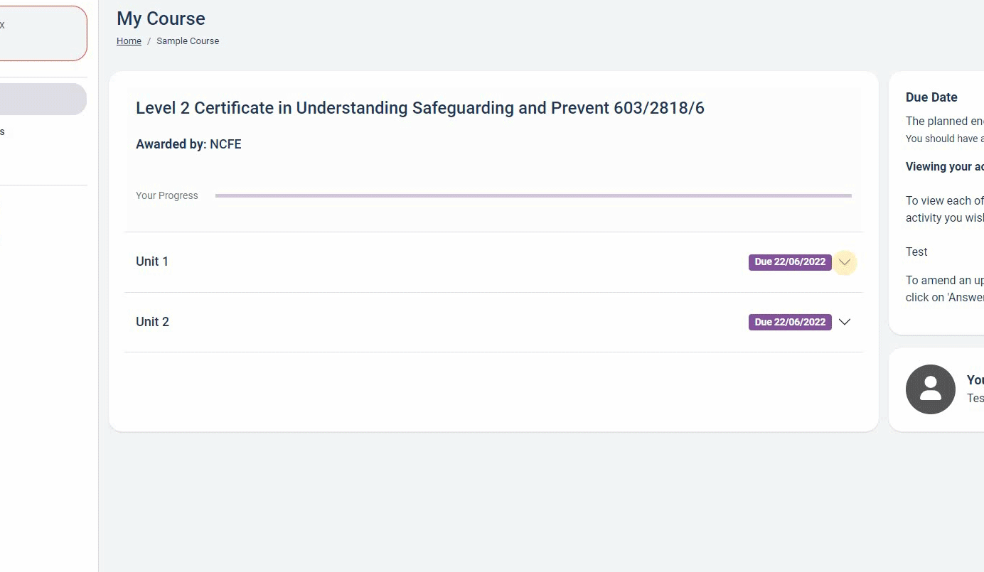Image resolution: width=984 pixels, height=572 pixels.
Task: Click the Your Progress bar
Action: (533, 195)
